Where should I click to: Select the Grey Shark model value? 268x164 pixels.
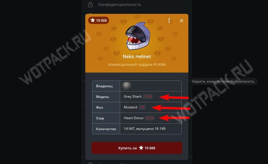[133, 97]
